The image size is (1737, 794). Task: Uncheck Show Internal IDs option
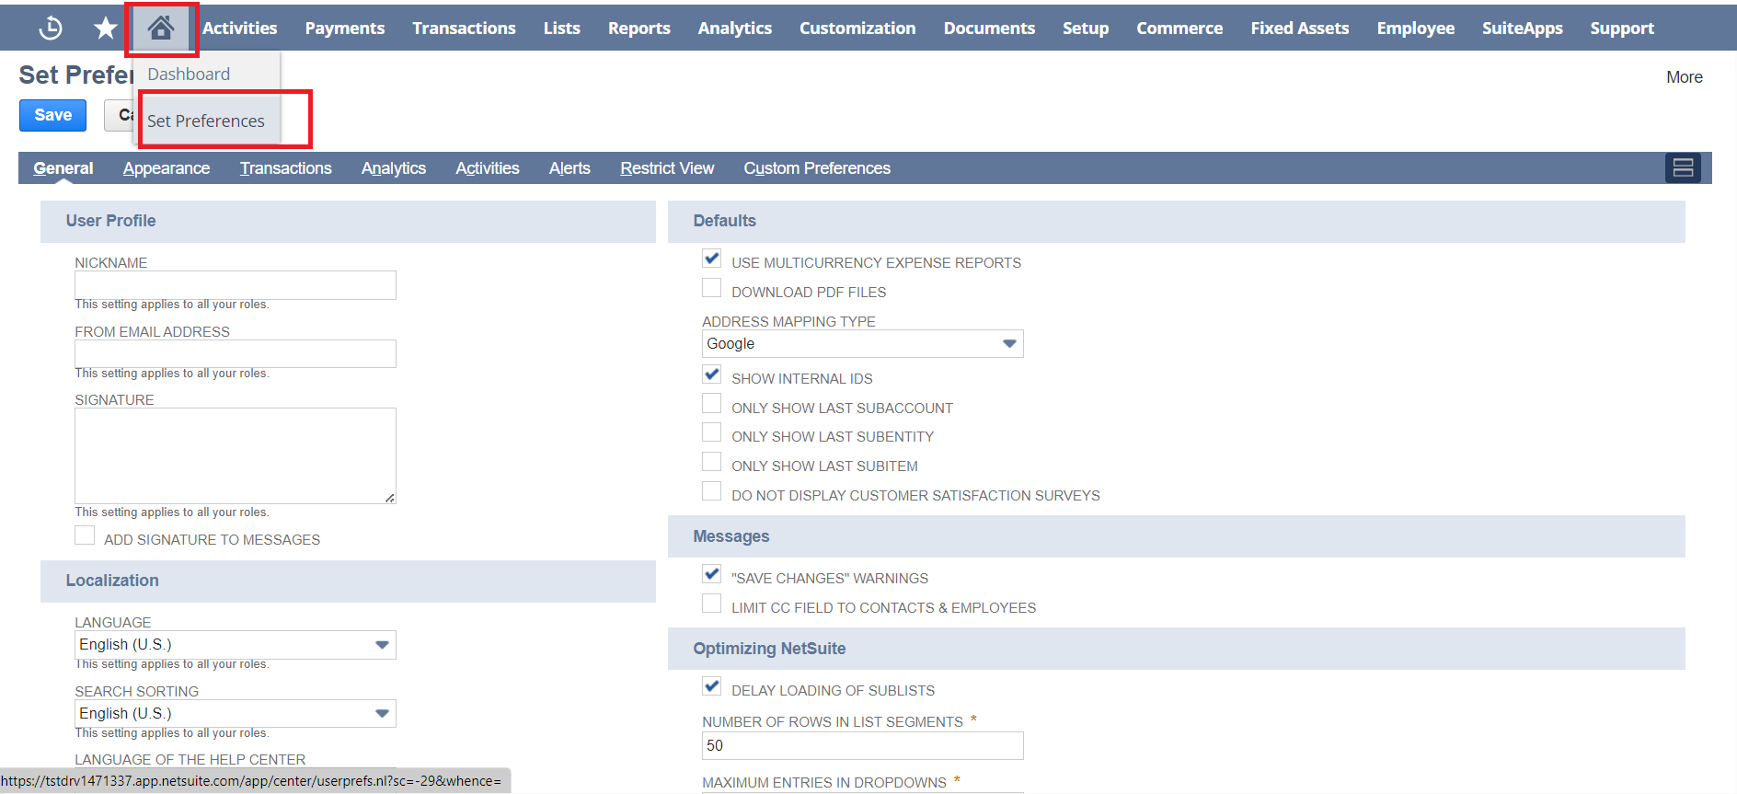point(711,375)
